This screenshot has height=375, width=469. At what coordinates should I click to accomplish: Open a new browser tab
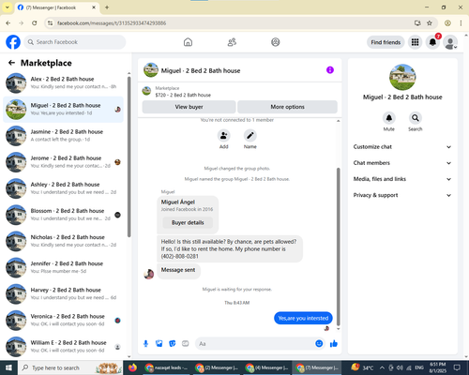pyautogui.click(x=107, y=7)
